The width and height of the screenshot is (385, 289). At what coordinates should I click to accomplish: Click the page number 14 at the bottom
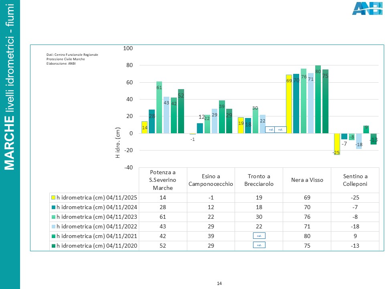tap(219, 284)
